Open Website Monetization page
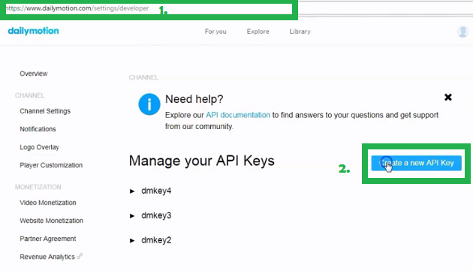This screenshot has height=271, width=473. coord(51,221)
